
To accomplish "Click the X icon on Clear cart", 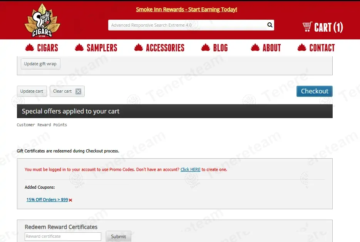I will pos(78,91).
